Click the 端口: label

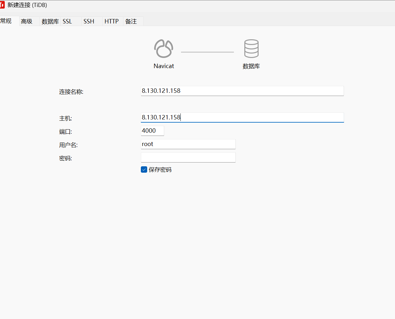(66, 132)
